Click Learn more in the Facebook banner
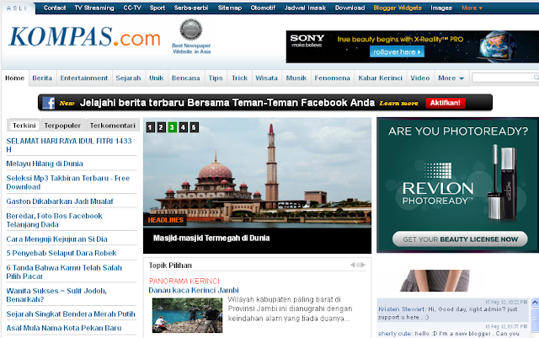The height and width of the screenshot is (338, 539). [398, 104]
